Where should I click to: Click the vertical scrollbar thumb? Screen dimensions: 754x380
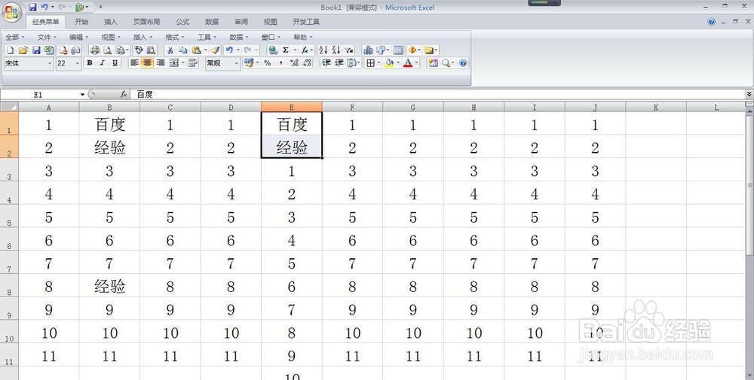749,185
